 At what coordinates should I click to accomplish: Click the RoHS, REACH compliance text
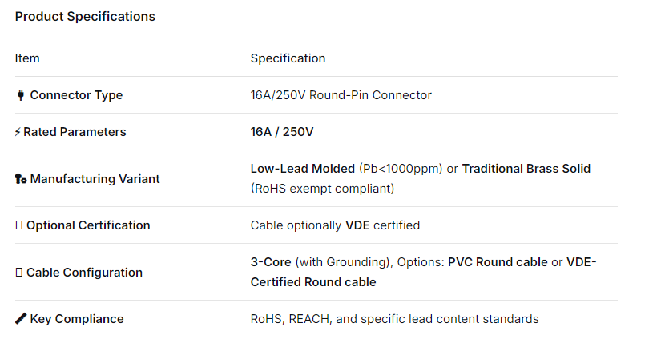394,319
